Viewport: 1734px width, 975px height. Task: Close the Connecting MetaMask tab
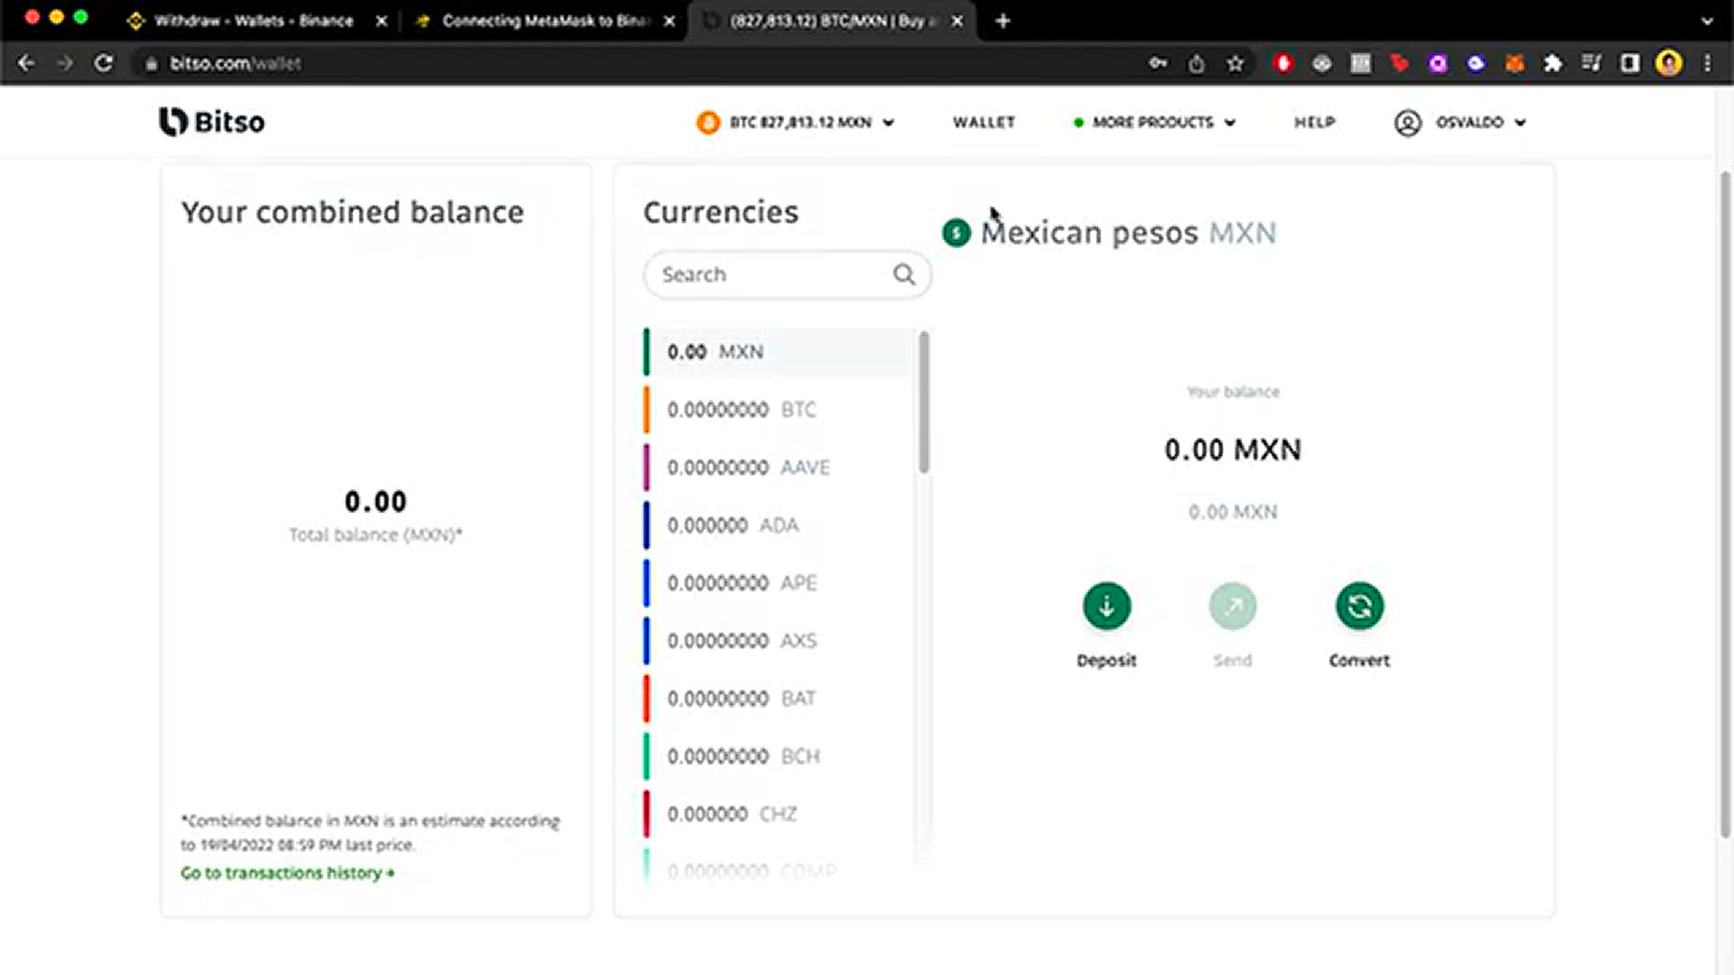[669, 21]
